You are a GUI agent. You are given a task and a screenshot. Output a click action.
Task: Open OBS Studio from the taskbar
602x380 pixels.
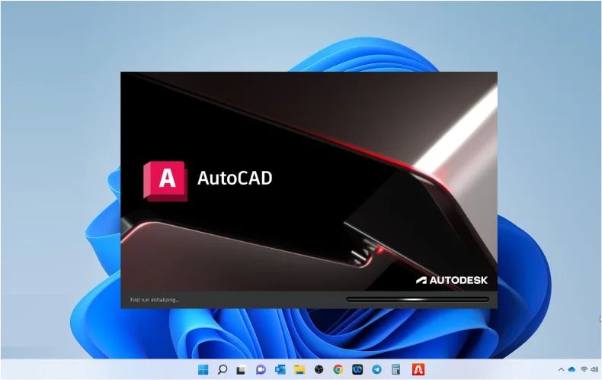319,369
